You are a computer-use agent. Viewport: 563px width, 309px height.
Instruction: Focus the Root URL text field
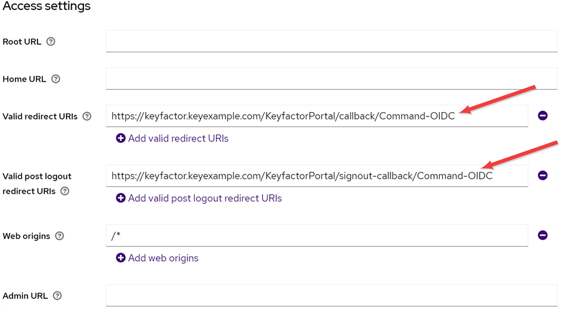tap(331, 41)
